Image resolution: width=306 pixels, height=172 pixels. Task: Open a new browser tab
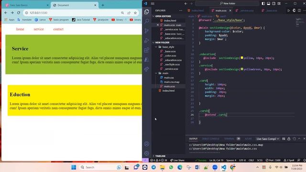click(x=103, y=5)
